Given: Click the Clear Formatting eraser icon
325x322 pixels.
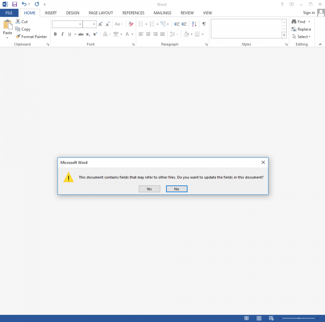Looking at the screenshot, I should (131, 24).
